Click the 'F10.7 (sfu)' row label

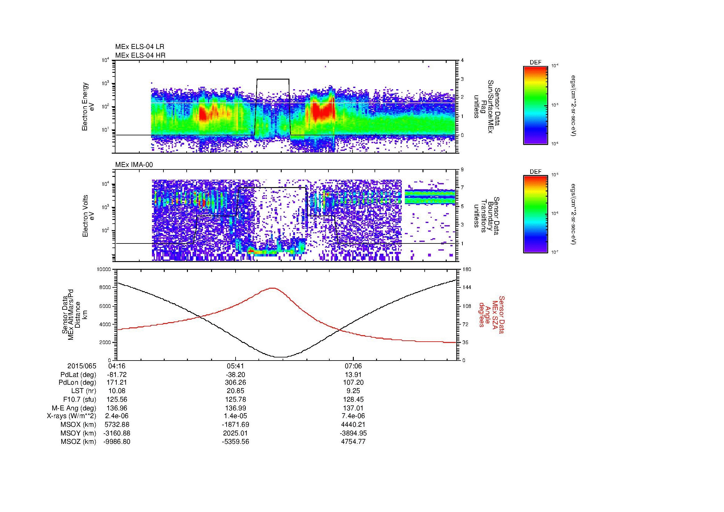[x=80, y=399]
